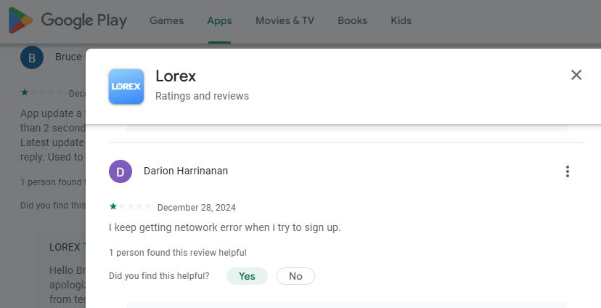
Task: Click '1 person found this review helpful' in dialog
Action: [x=177, y=253]
